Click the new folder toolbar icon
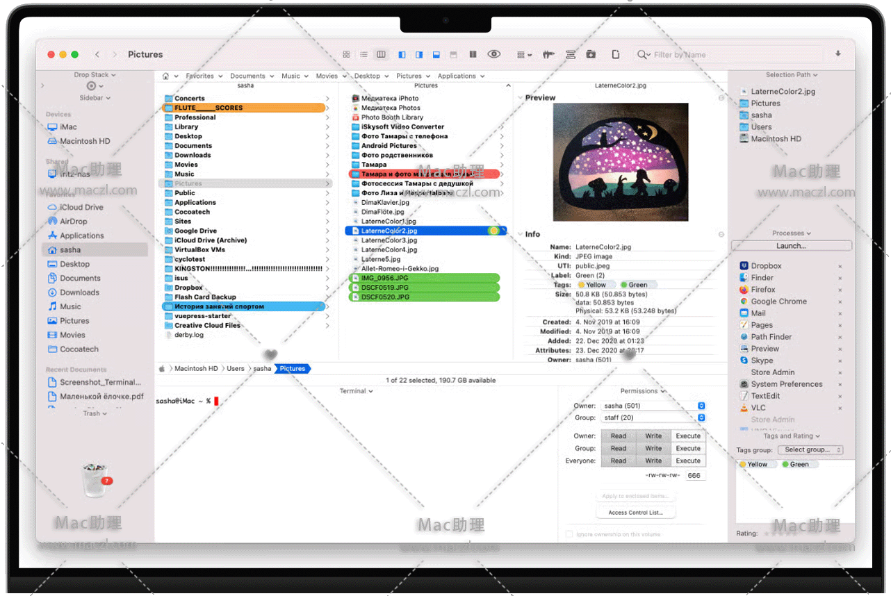The width and height of the screenshot is (891, 596). [x=591, y=54]
